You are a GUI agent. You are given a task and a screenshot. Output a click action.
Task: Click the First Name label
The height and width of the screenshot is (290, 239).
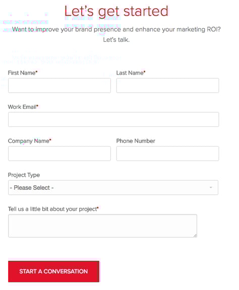coord(23,73)
